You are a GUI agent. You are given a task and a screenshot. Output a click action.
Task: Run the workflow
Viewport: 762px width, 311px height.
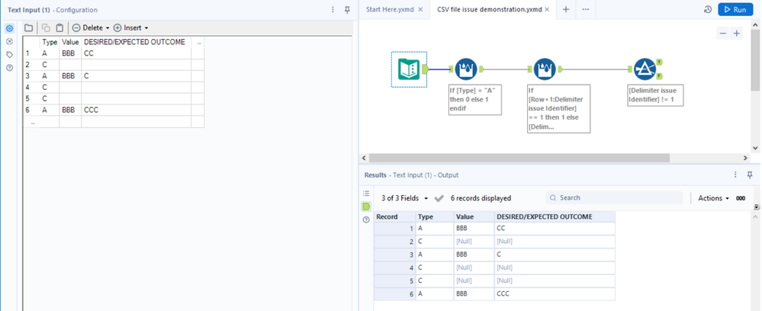735,10
